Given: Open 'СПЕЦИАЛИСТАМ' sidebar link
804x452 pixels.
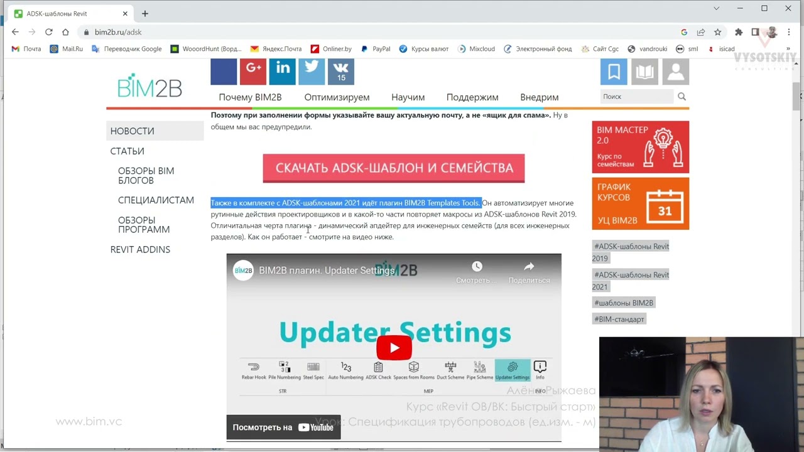Looking at the screenshot, I should [x=156, y=200].
